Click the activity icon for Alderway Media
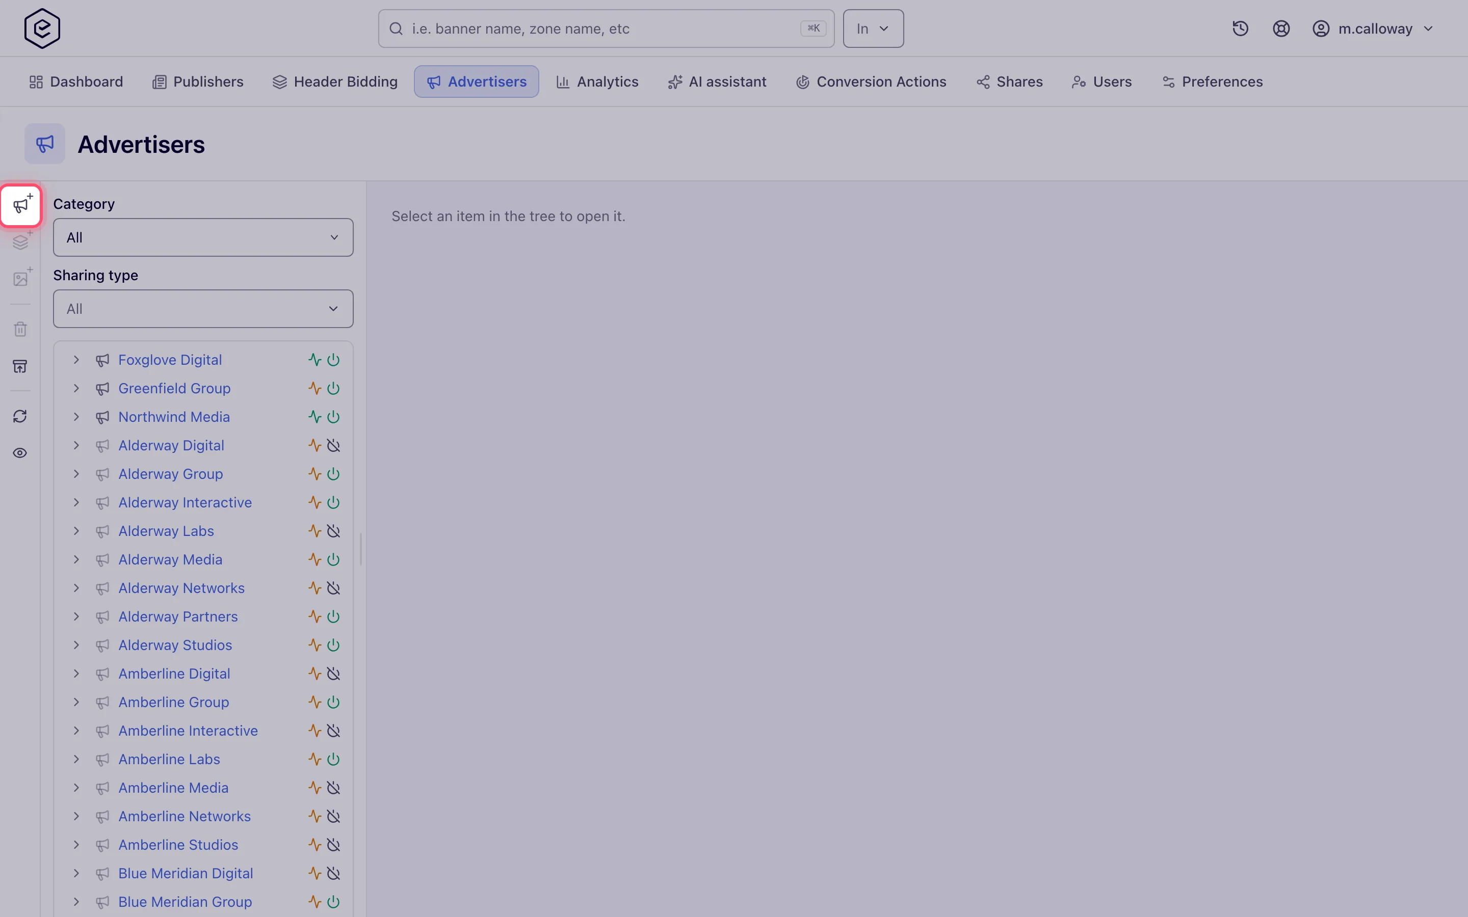 (314, 559)
